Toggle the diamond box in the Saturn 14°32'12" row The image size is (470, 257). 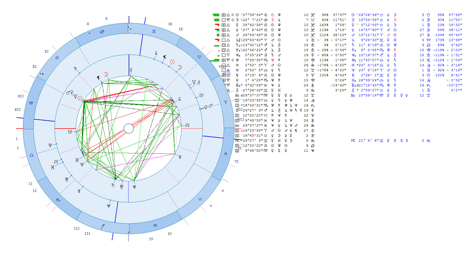224,45
